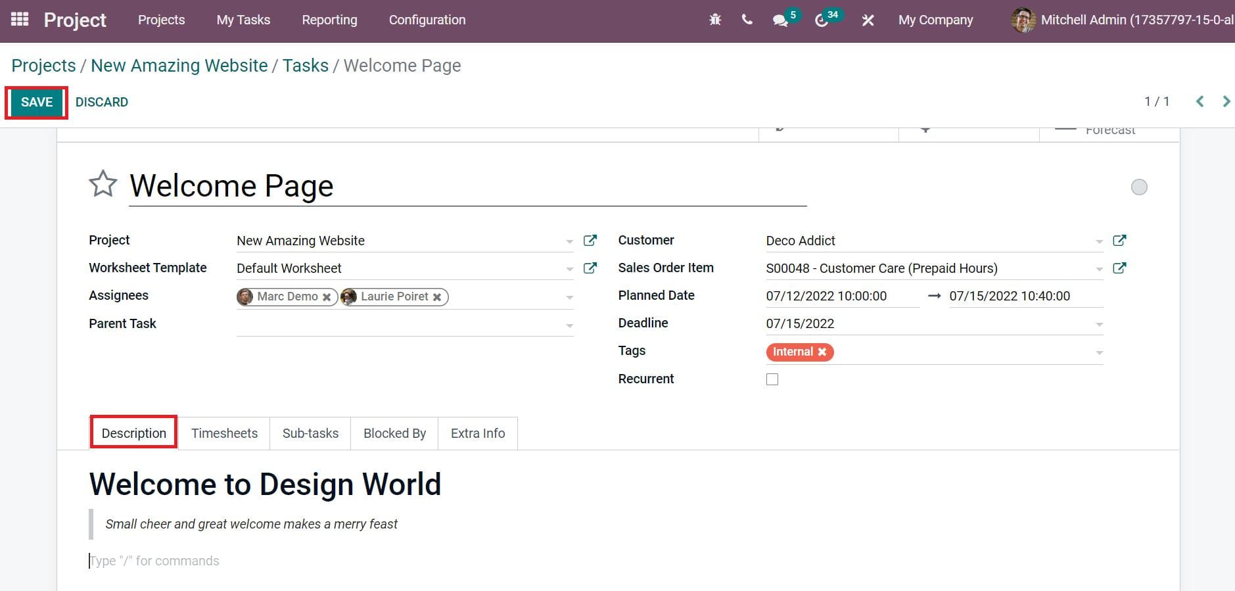Click the tools wrench icon
This screenshot has width=1235, height=591.
pos(868,20)
